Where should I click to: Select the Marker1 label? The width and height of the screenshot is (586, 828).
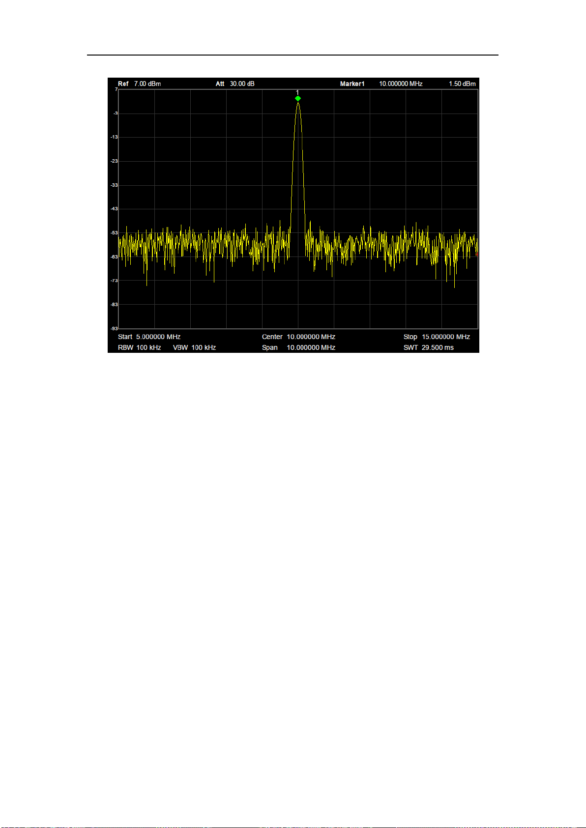point(352,84)
